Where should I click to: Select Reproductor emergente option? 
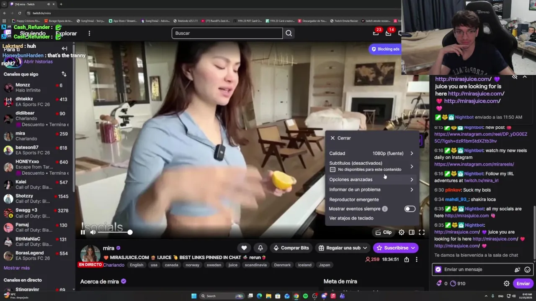[x=354, y=199]
